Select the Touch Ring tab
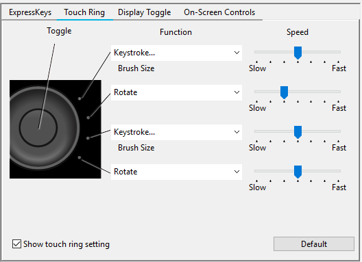The height and width of the screenshot is (262, 362). [84, 12]
